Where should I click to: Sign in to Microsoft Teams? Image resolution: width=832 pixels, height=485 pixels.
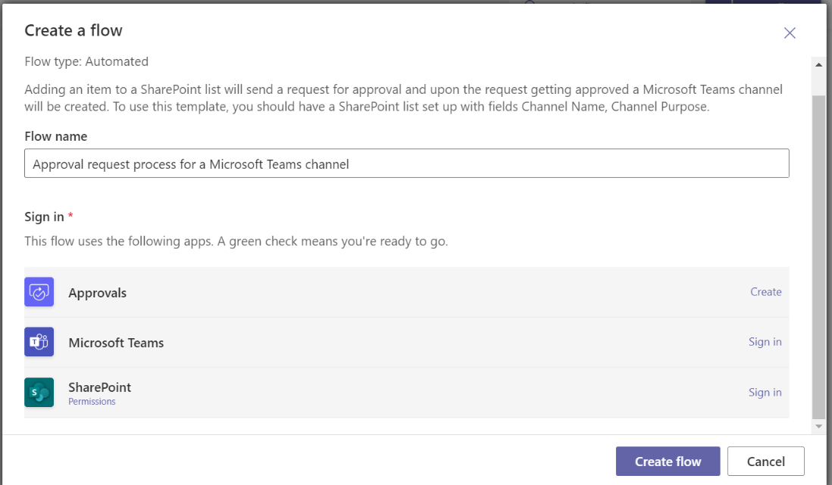coord(765,342)
